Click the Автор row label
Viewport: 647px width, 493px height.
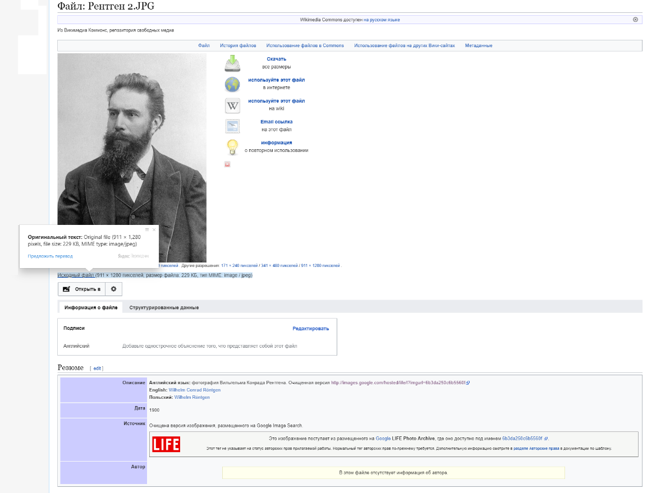[138, 467]
